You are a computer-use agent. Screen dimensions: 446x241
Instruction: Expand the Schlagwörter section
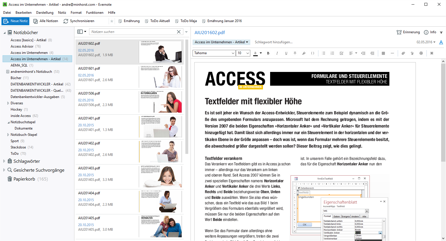(4, 161)
